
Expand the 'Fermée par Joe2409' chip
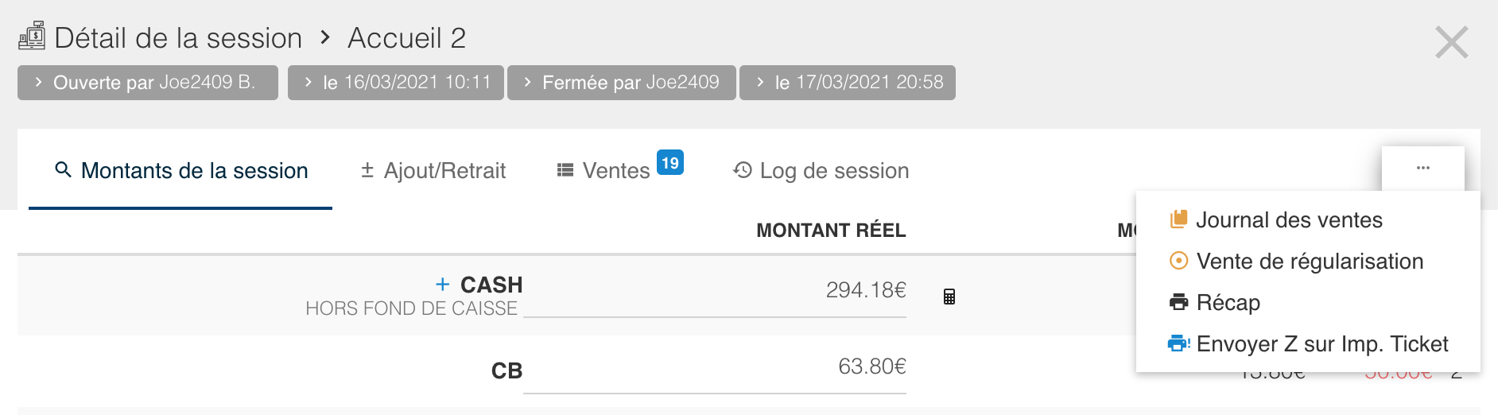click(621, 83)
